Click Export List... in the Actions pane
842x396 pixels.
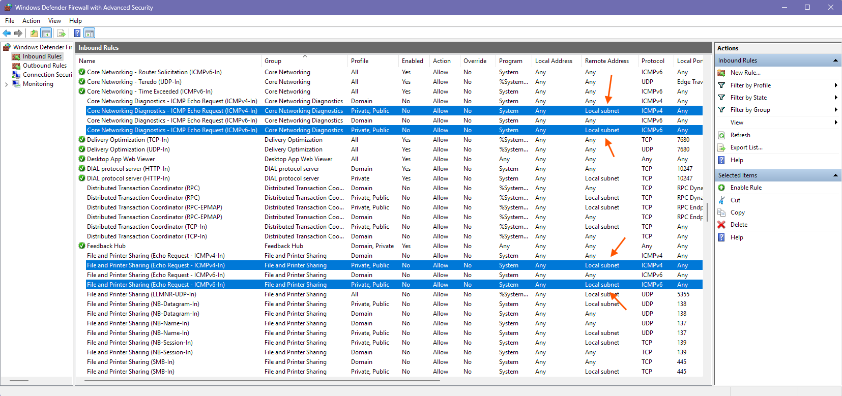click(746, 147)
